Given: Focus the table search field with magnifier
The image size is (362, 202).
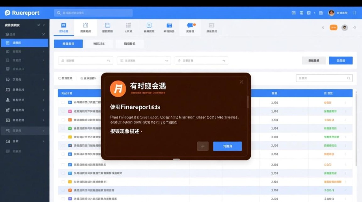Looking at the screenshot, I should pyautogui.click(x=324, y=78).
